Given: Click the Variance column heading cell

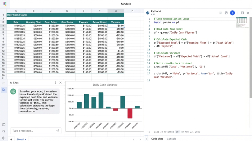Looking at the screenshot, I should [x=116, y=22].
